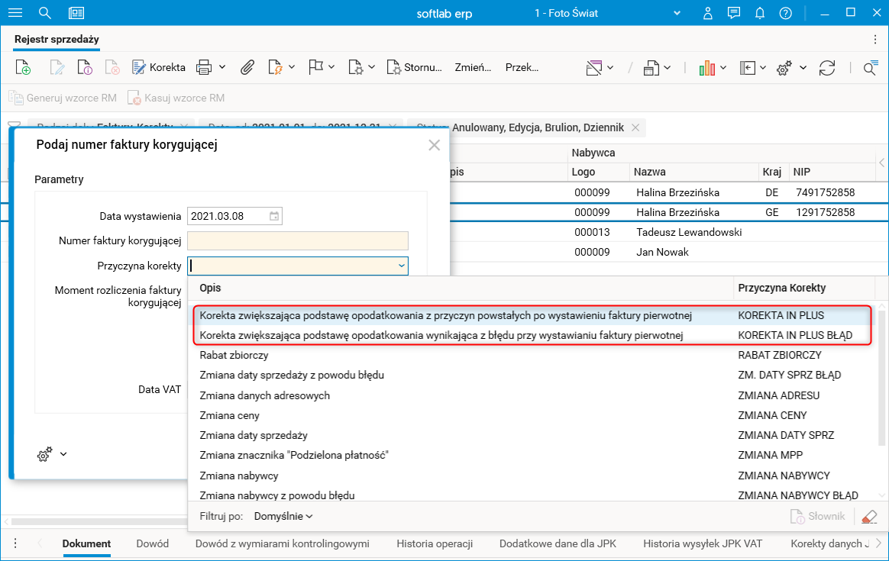Expand the company selector 1 - Foto Świat
The width and height of the screenshot is (889, 561).
click(676, 13)
